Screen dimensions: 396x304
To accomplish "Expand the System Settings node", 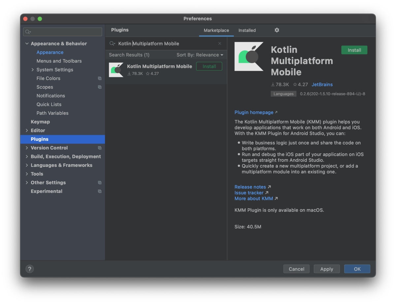I will pyautogui.click(x=33, y=70).
